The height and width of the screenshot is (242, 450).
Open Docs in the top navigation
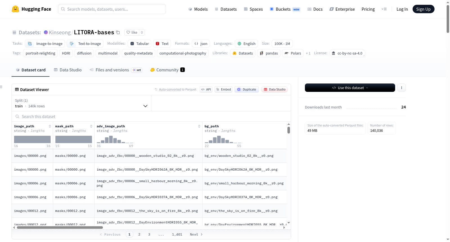pos(315,9)
